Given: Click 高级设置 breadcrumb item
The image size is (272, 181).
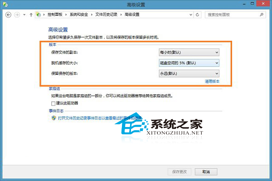Looking at the screenshot, I should click(x=132, y=15).
